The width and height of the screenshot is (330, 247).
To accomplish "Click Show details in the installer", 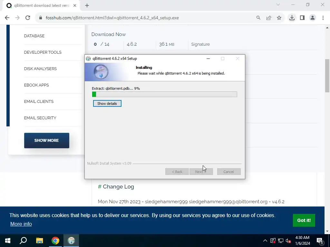I will [x=107, y=104].
